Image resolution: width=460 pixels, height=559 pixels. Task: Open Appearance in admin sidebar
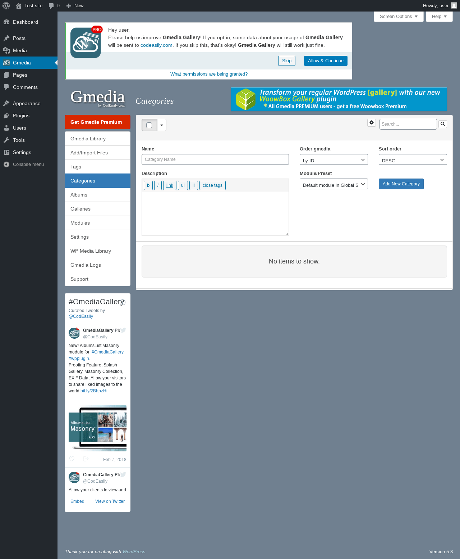[29, 103]
